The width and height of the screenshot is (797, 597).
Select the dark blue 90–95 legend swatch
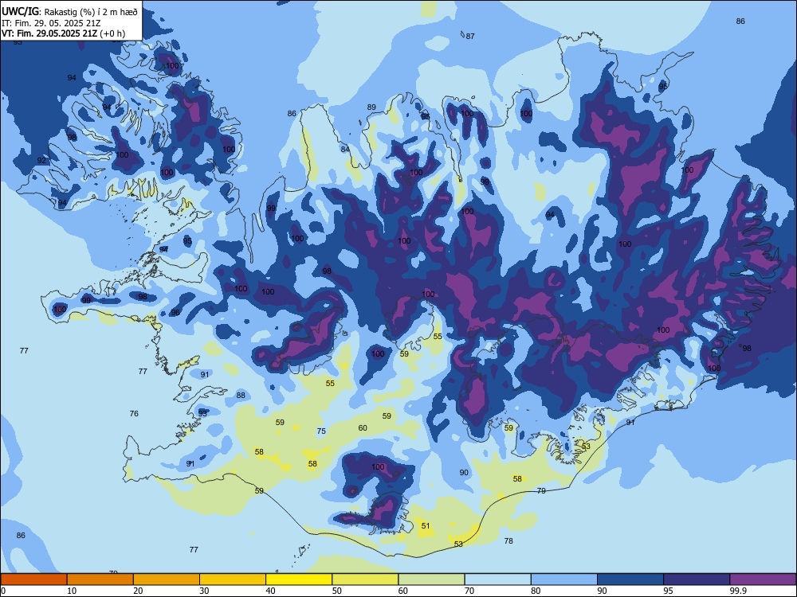pos(630,579)
